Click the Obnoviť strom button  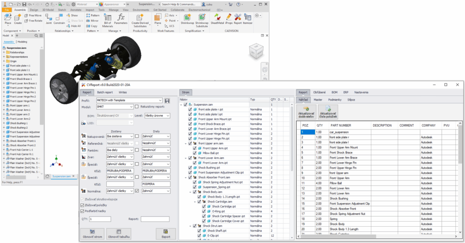[92, 234]
